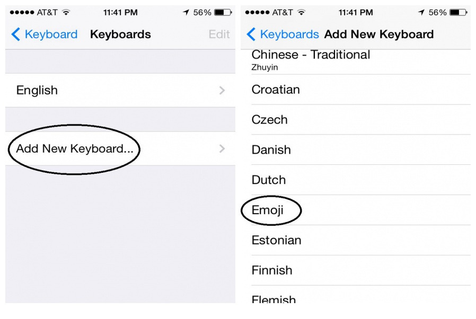Select the Finnish keyboard
Screen dimensions: 476x319
(272, 270)
